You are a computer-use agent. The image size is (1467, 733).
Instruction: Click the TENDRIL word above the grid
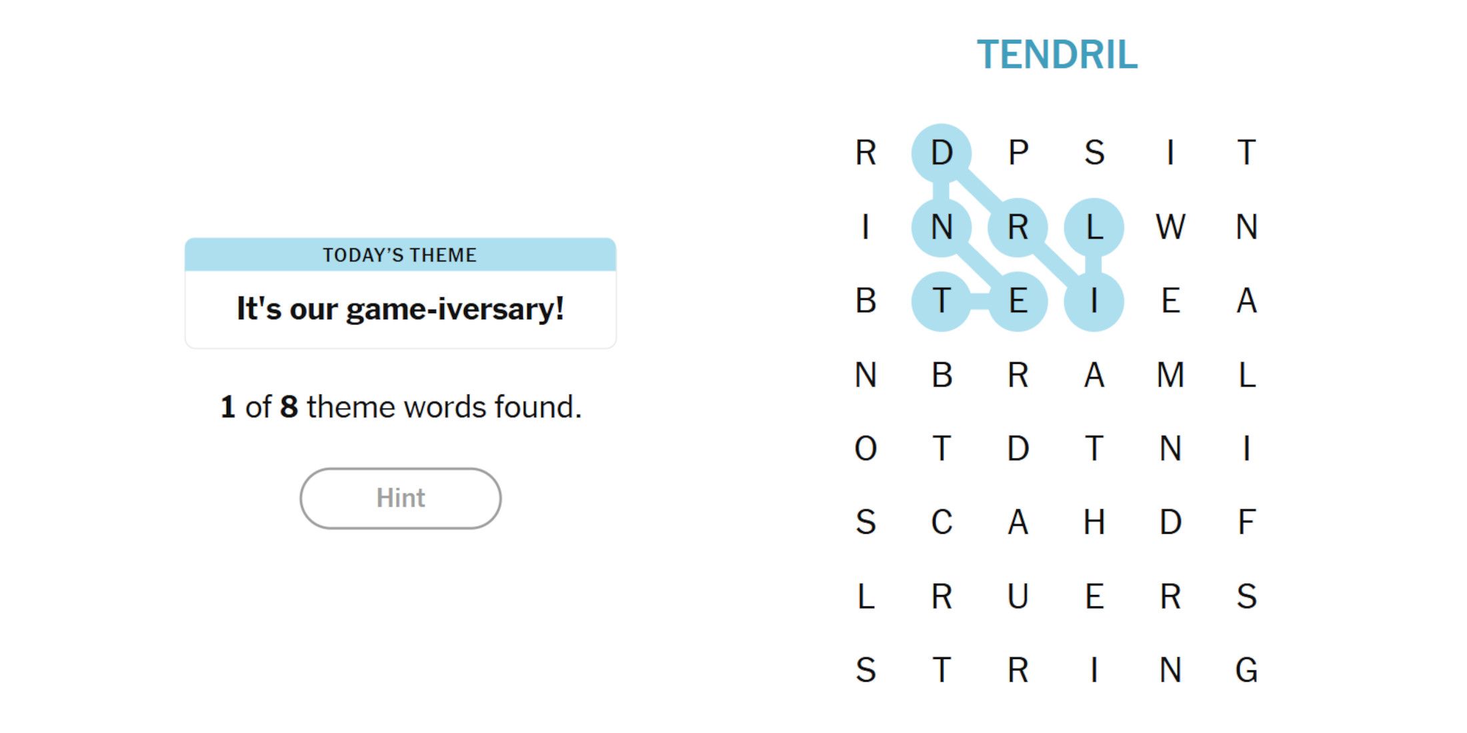click(x=1057, y=55)
